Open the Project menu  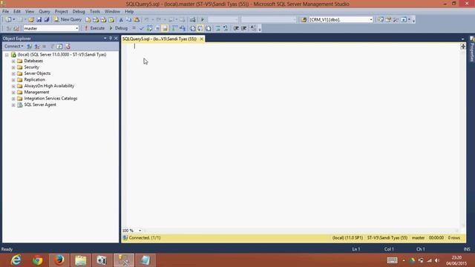click(61, 11)
